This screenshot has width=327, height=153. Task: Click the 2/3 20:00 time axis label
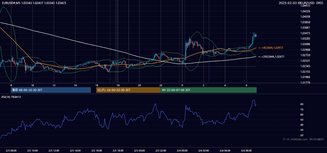pyautogui.click(x=139, y=150)
